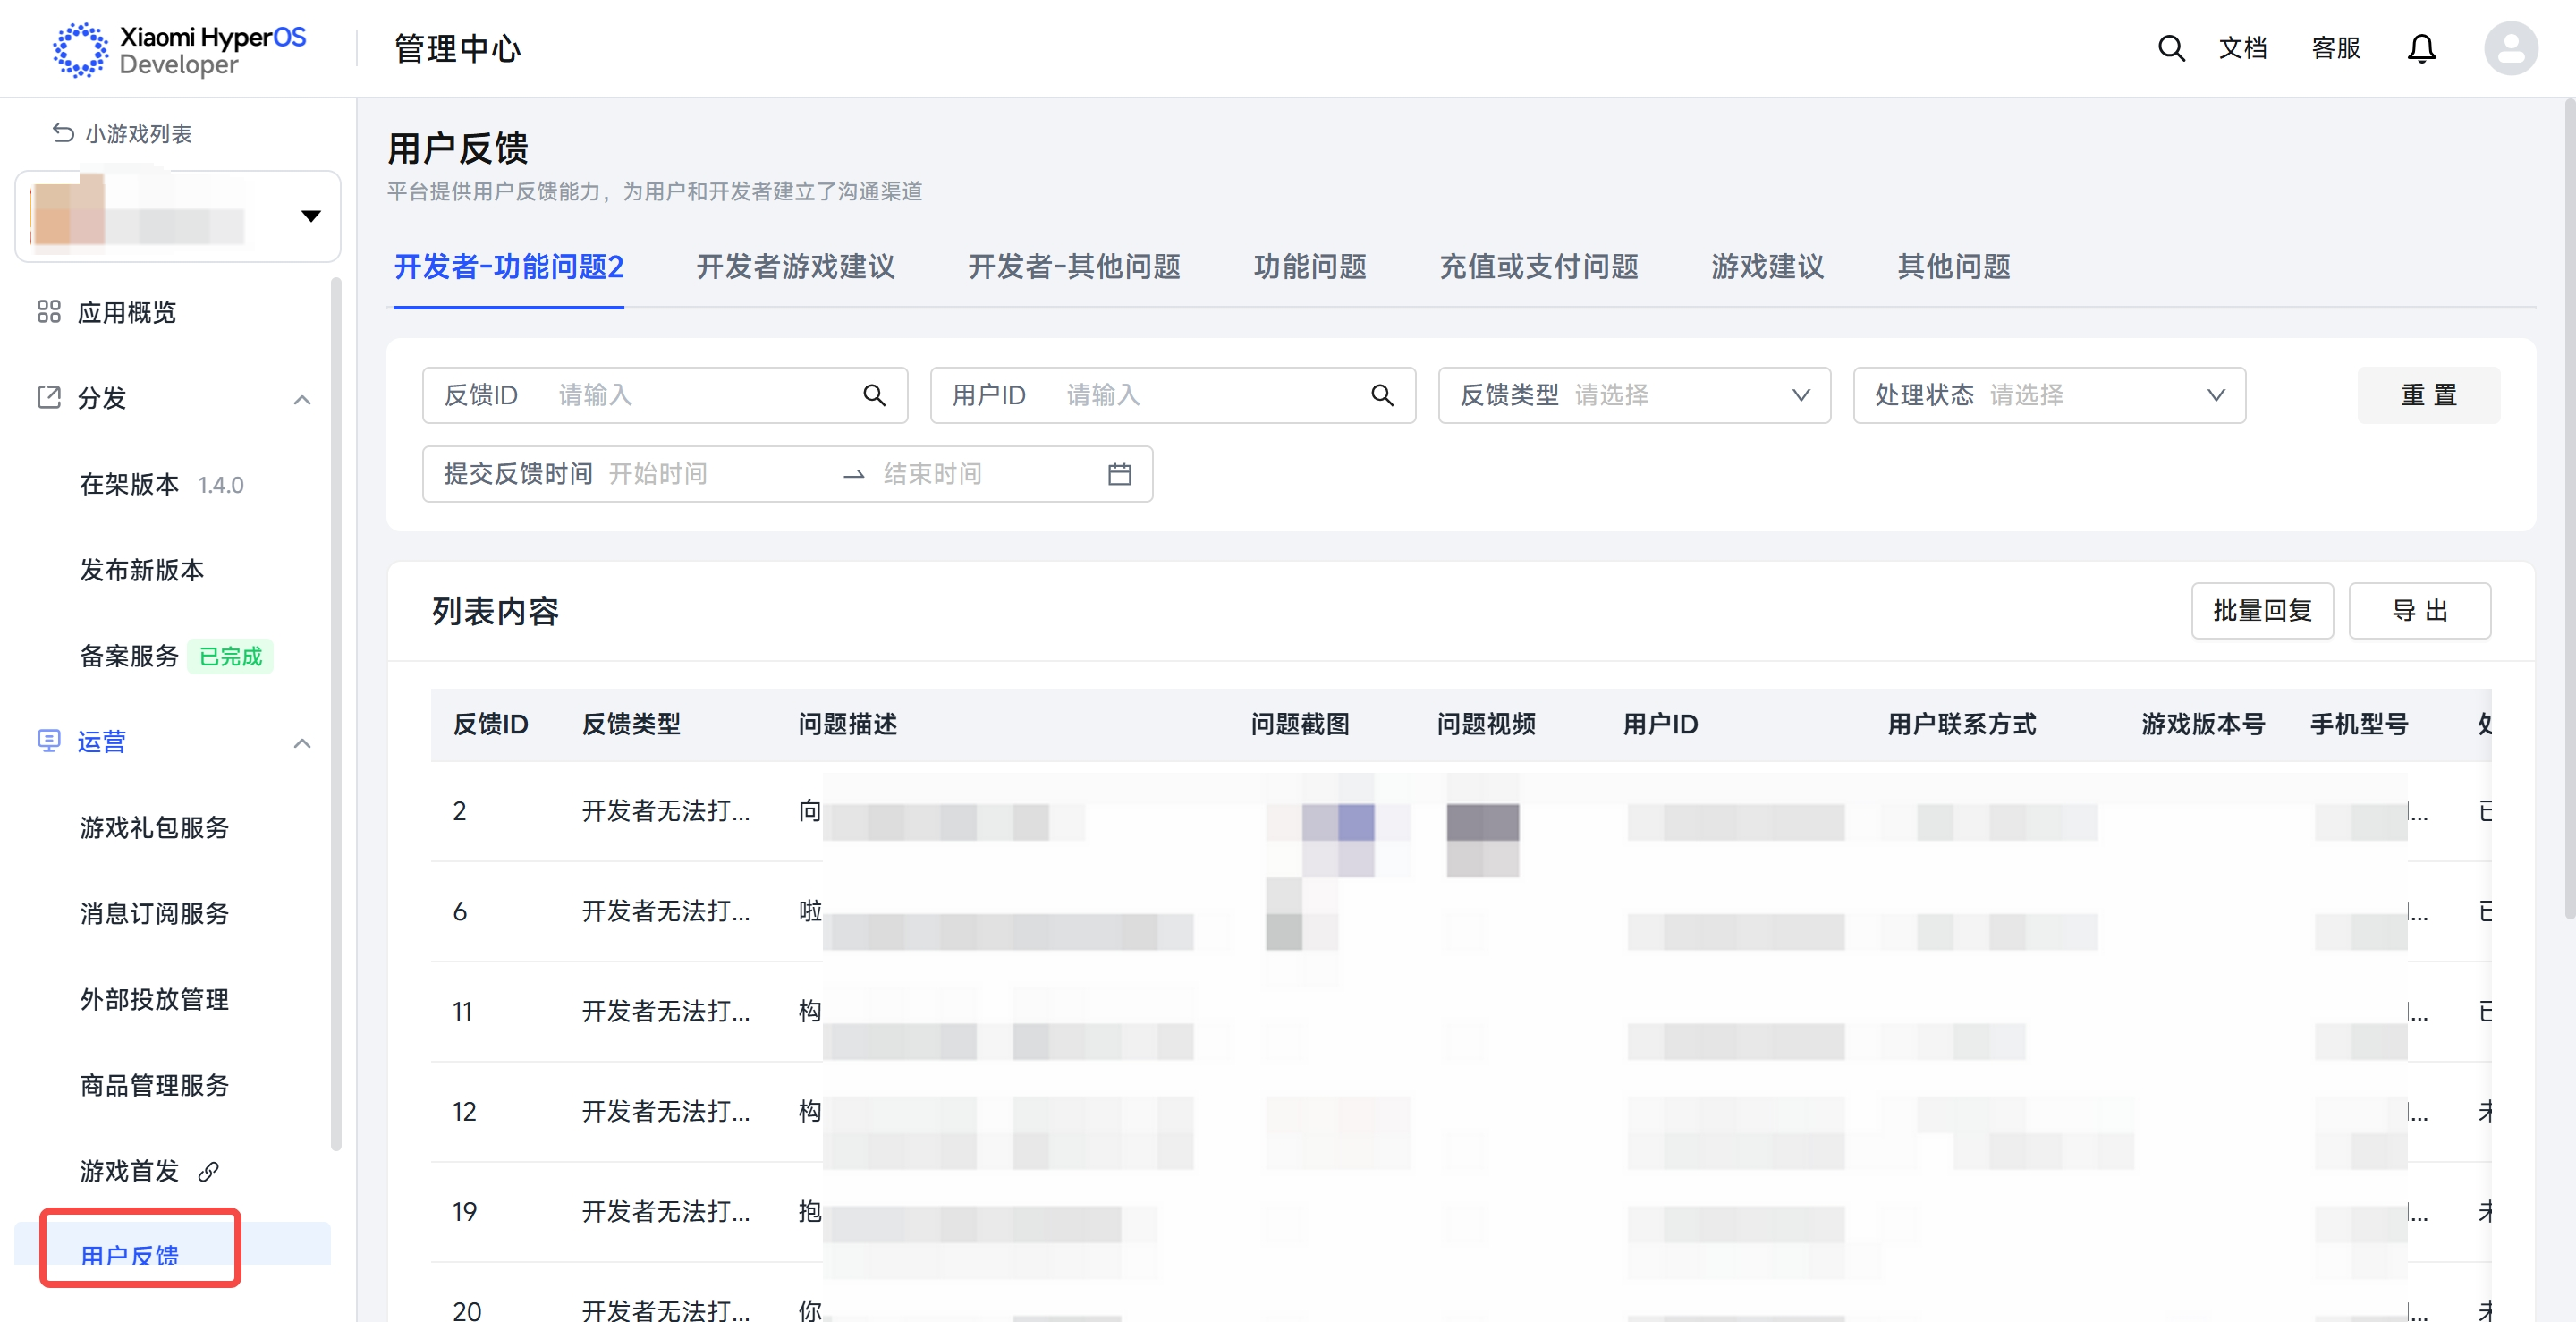
Task: Switch to 充值或支付问题 tab
Action: point(1539,267)
